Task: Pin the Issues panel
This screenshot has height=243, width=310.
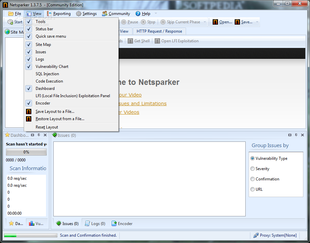Action: click(296, 135)
